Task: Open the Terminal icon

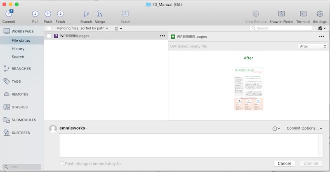Action: [303, 14]
